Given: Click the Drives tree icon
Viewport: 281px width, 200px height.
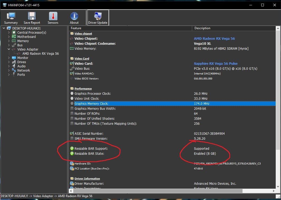Looking at the screenshot, I should pos(14,62).
